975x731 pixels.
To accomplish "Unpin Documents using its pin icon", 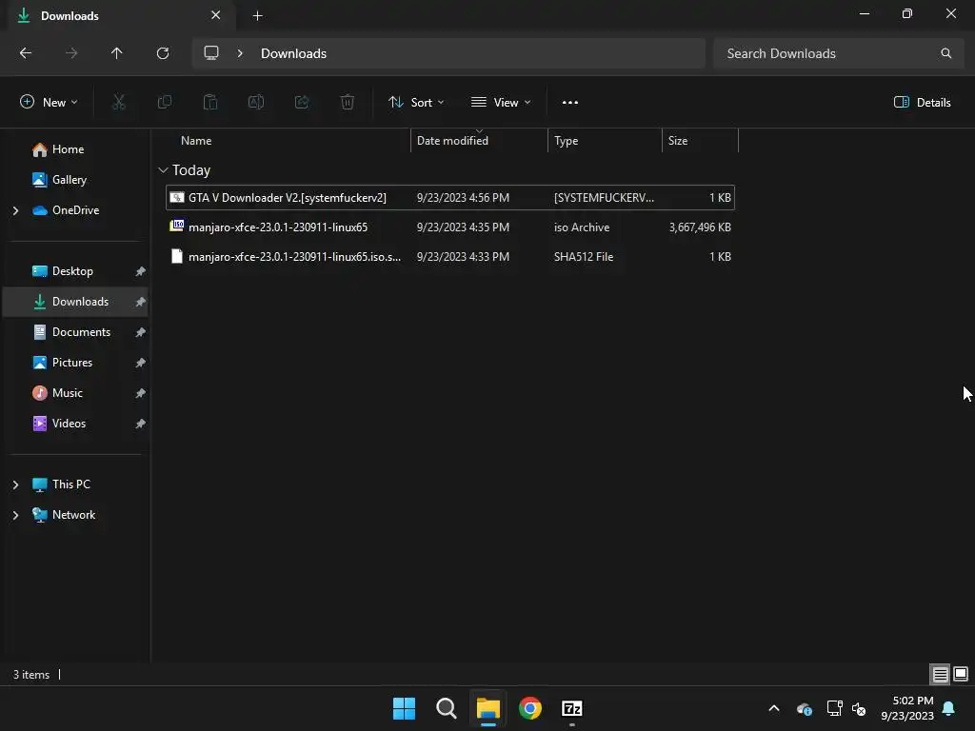I will point(141,332).
